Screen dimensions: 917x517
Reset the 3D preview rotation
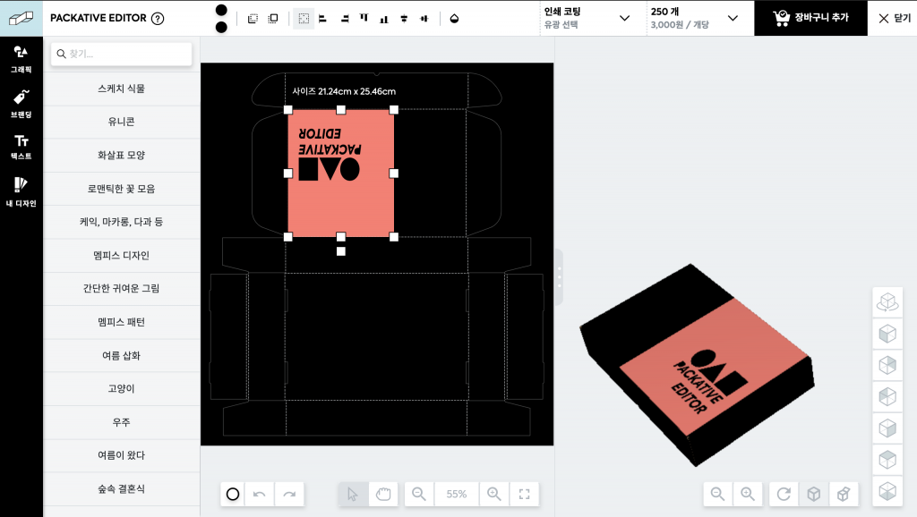(784, 495)
